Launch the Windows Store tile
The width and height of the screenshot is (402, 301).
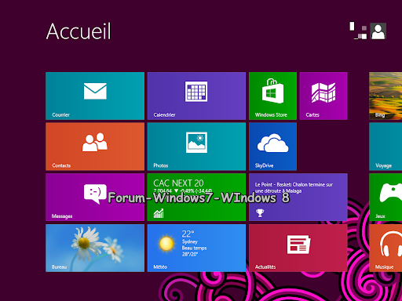(272, 96)
